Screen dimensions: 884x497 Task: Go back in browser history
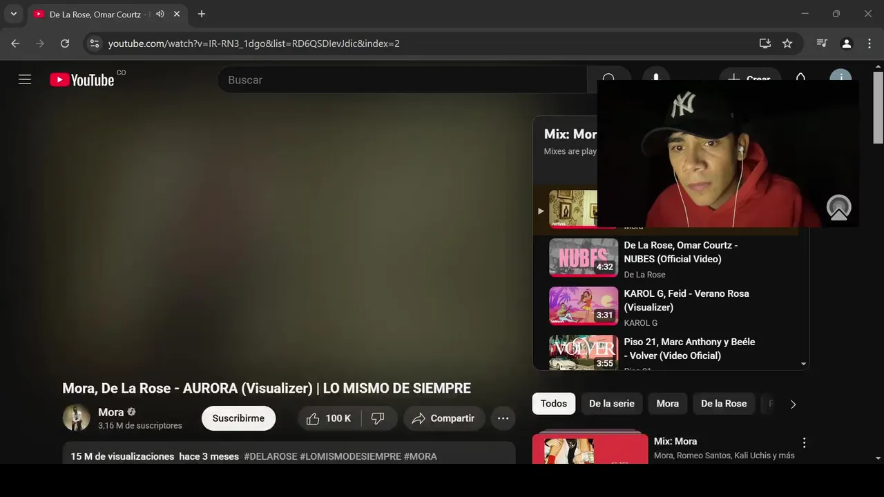tap(15, 43)
